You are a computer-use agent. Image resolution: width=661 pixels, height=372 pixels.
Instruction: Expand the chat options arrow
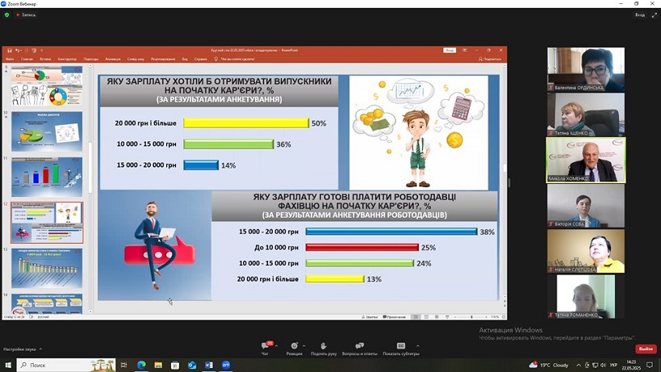[x=277, y=346]
